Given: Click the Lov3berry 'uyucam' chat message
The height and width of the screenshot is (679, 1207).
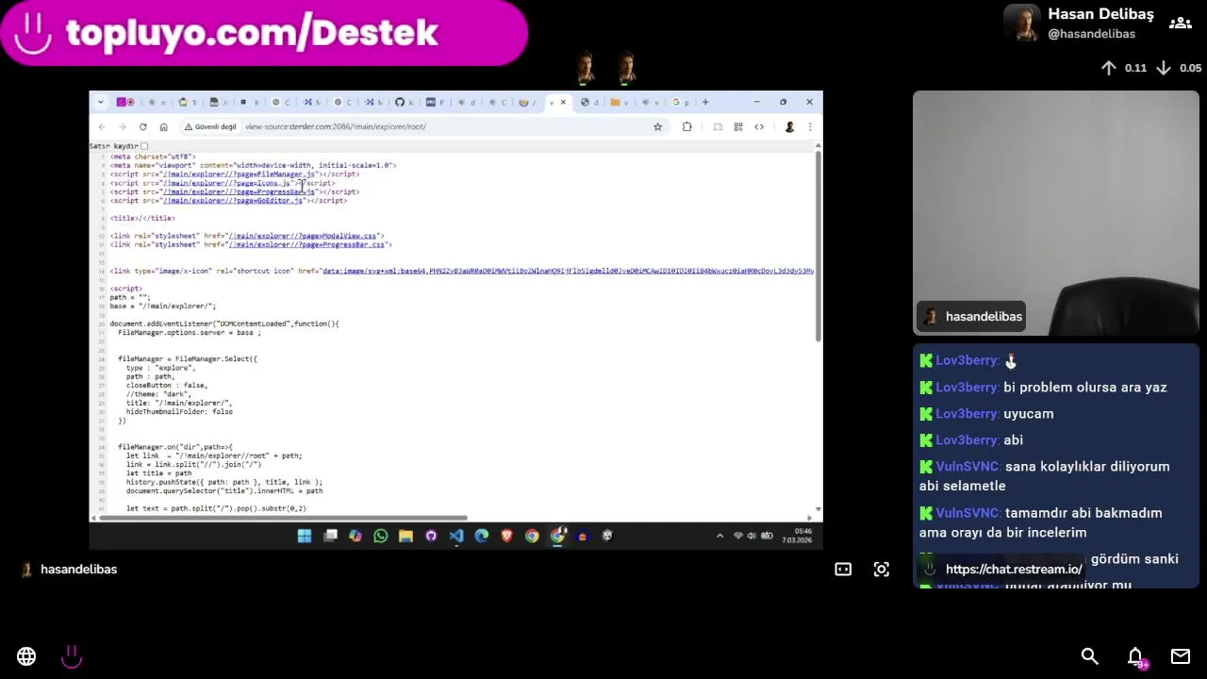Looking at the screenshot, I should point(1029,414).
